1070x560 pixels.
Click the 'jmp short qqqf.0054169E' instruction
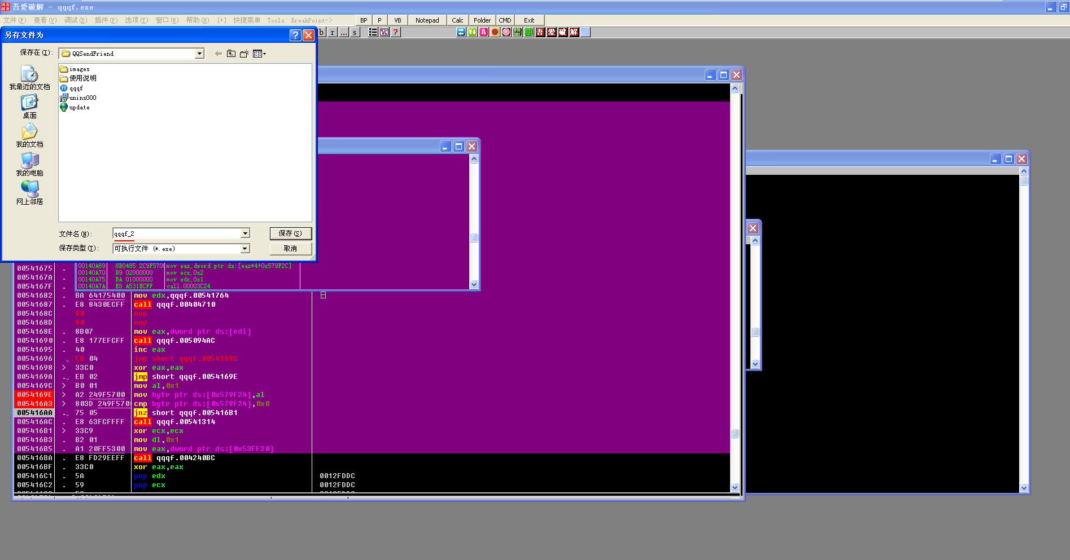click(186, 377)
